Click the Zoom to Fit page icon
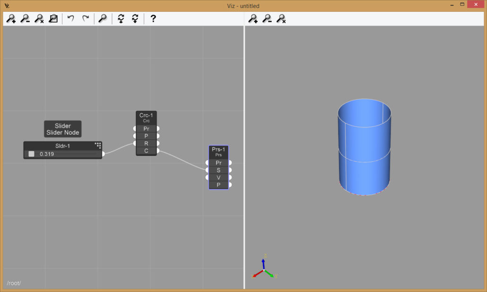487x292 pixels. pyautogui.click(x=53, y=18)
